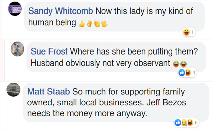The width and height of the screenshot is (212, 130).
Task: Open Matt Staab's profile picture
Action: pyautogui.click(x=13, y=90)
